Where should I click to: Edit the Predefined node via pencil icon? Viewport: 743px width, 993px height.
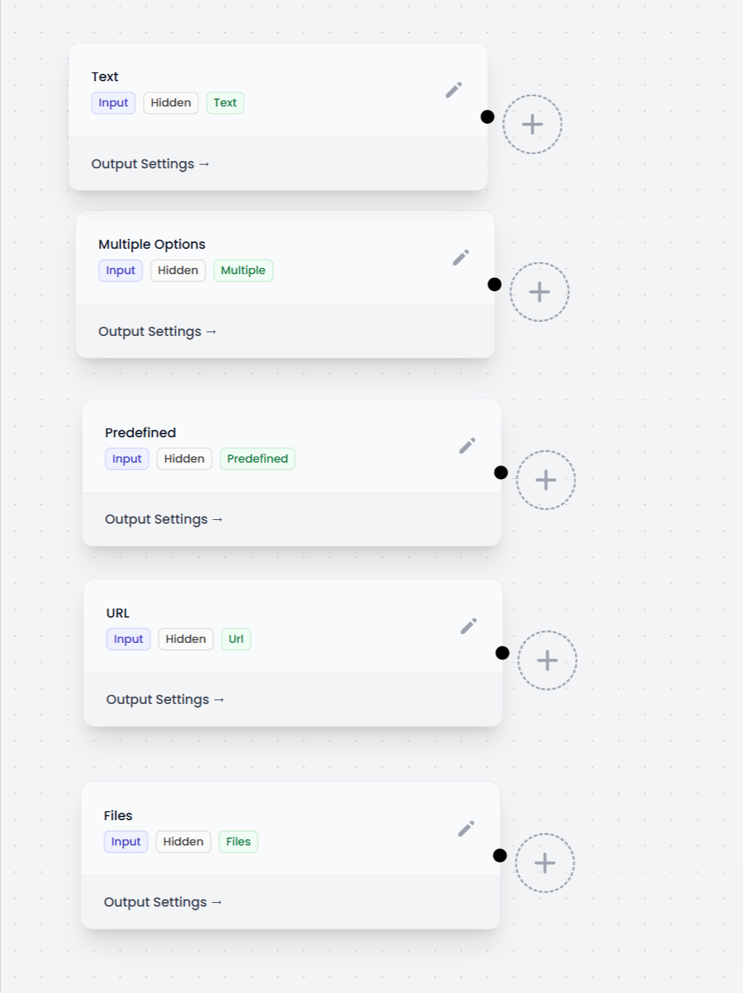467,446
